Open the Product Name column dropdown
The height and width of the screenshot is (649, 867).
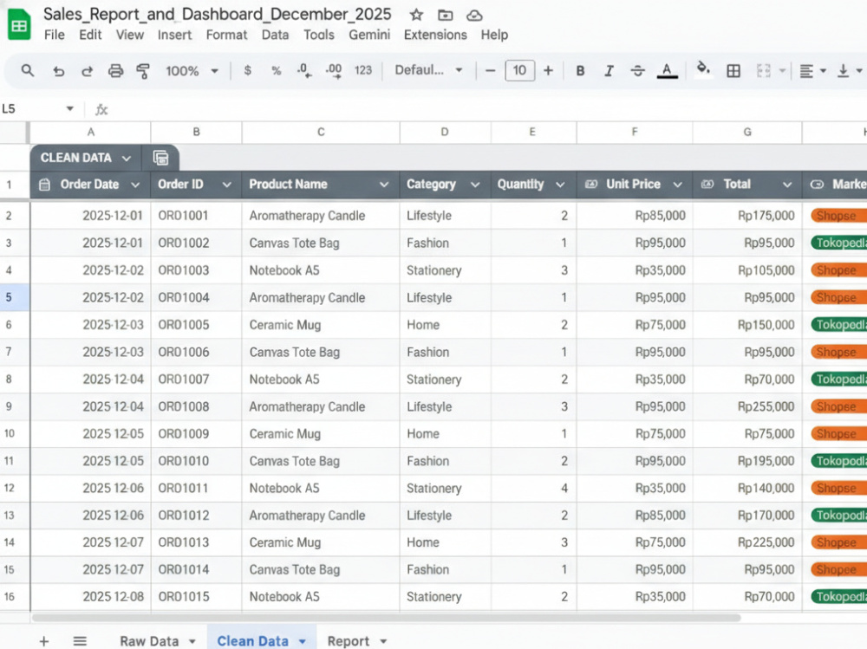(x=384, y=185)
